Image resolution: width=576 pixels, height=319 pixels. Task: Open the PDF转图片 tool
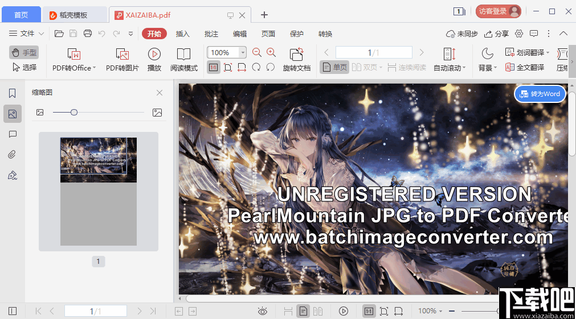pyautogui.click(x=122, y=60)
